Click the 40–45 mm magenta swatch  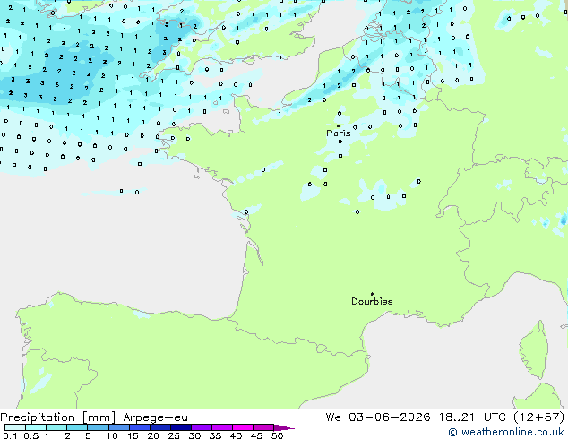243,427
